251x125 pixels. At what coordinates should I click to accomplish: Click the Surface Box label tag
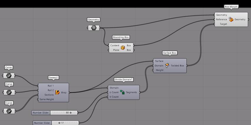click(x=170, y=53)
